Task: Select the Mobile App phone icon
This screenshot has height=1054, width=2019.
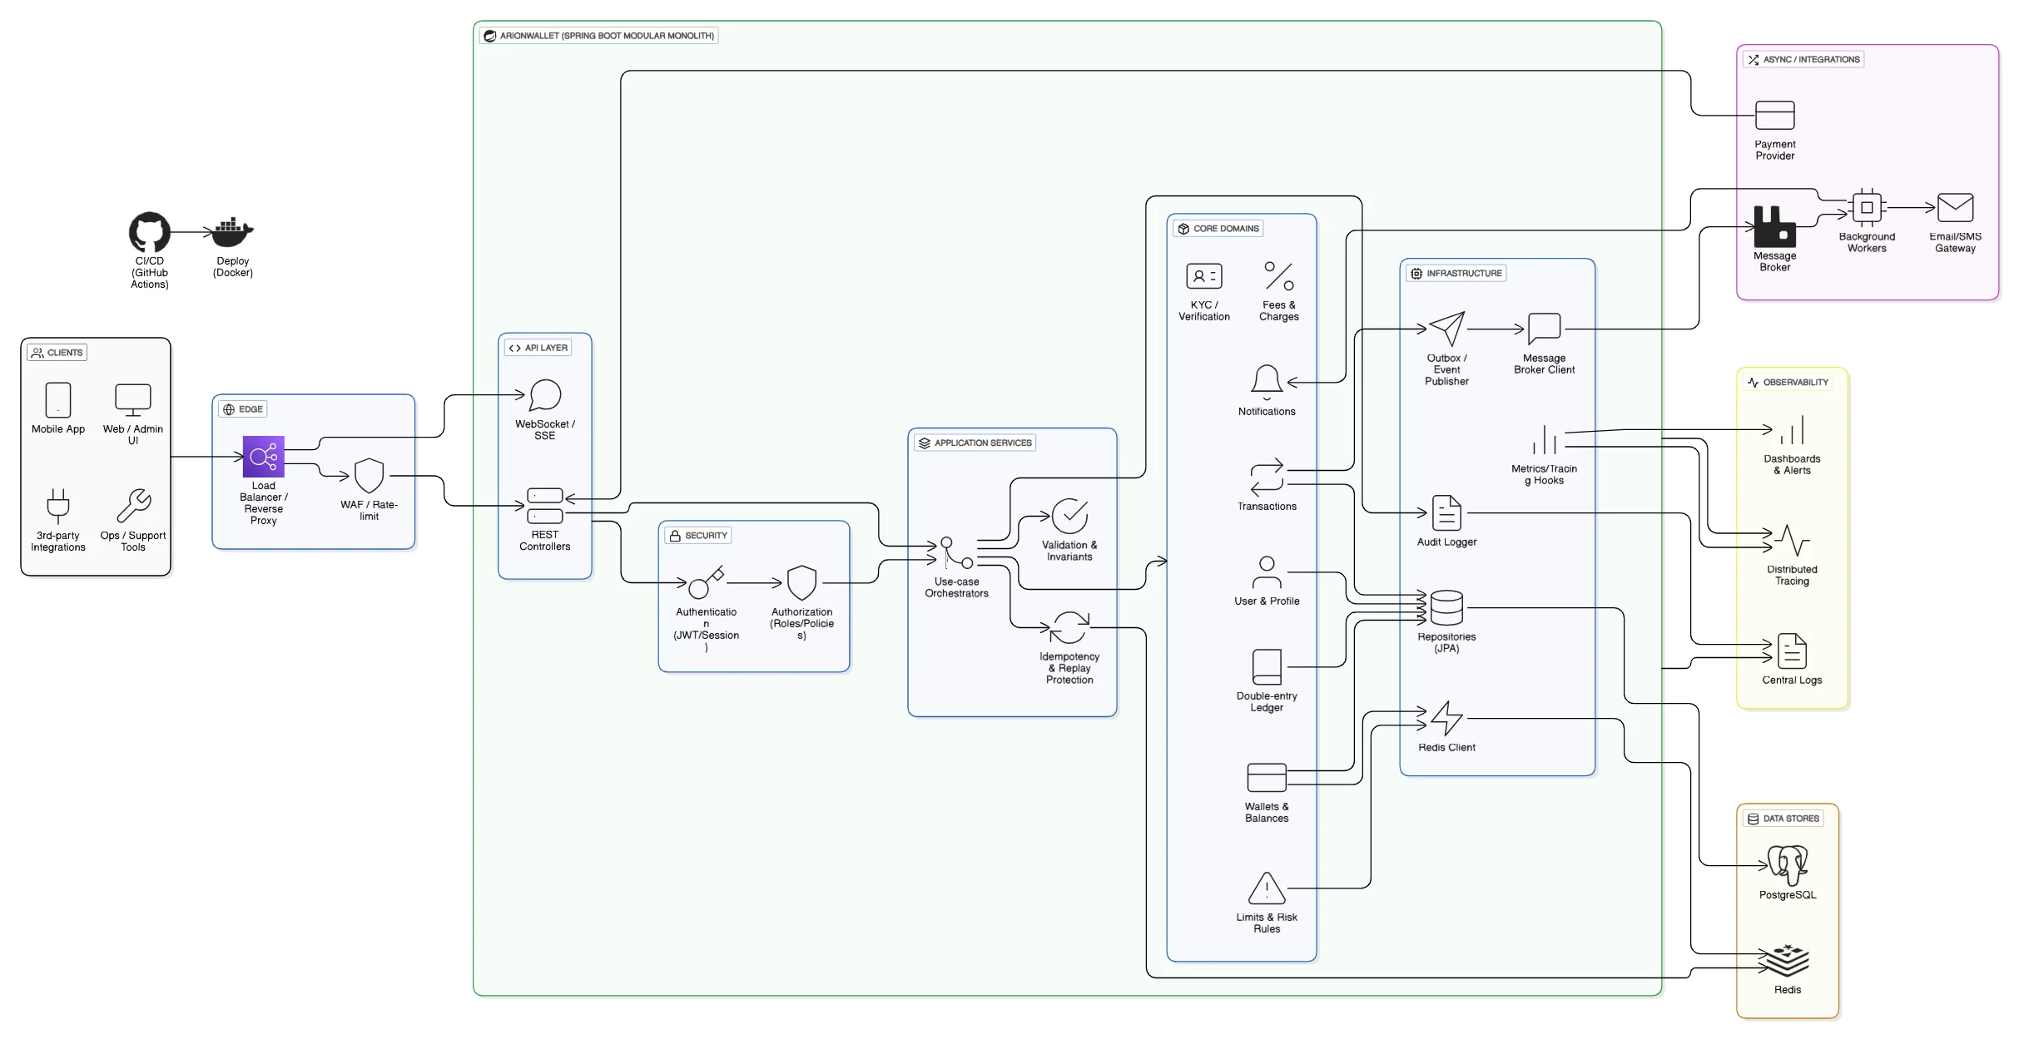Action: [x=58, y=400]
